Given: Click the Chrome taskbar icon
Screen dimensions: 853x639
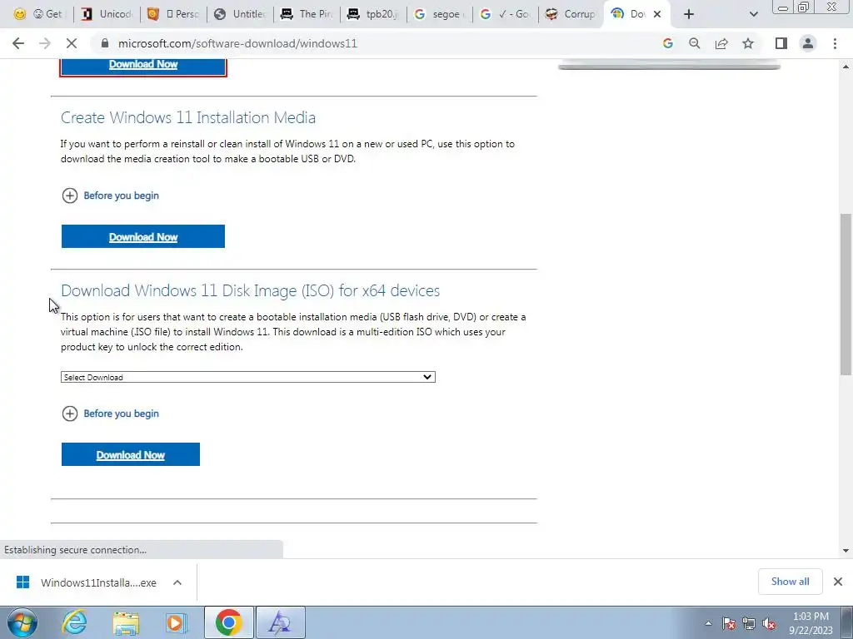Looking at the screenshot, I should [229, 622].
